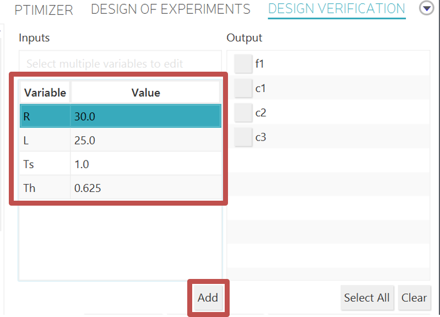
Task: Check the c1 output checkbox
Action: tap(243, 88)
